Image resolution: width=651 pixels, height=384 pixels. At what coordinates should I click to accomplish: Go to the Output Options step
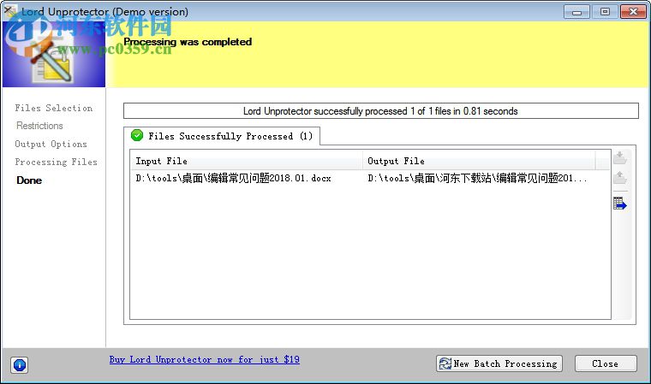pyautogui.click(x=51, y=144)
